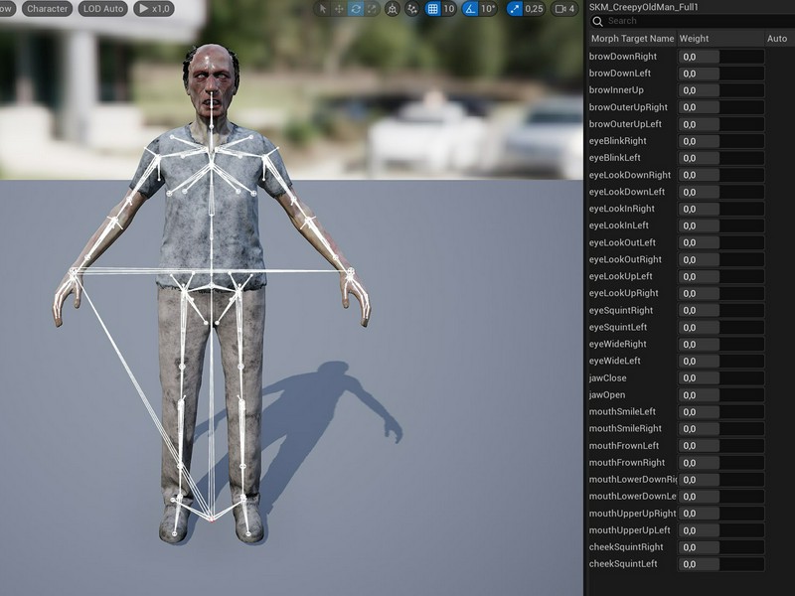Select jawClose morph target
The height and width of the screenshot is (596, 795).
click(607, 378)
